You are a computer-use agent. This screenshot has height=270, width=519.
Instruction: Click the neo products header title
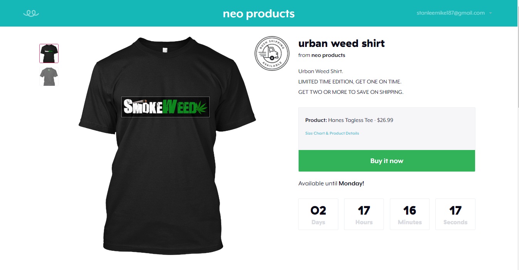click(259, 13)
